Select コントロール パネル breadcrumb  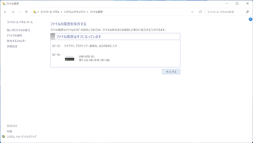click(50, 12)
